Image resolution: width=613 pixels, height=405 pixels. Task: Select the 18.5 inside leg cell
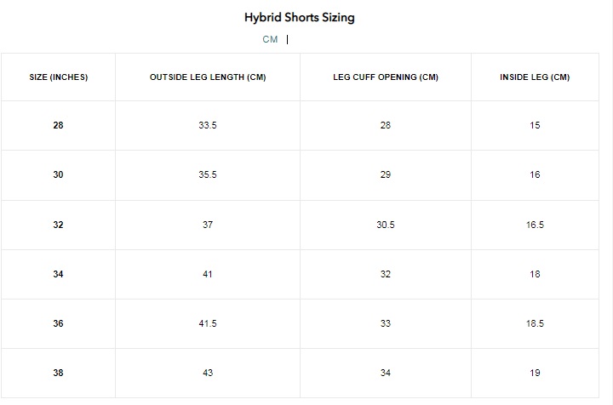(535, 324)
